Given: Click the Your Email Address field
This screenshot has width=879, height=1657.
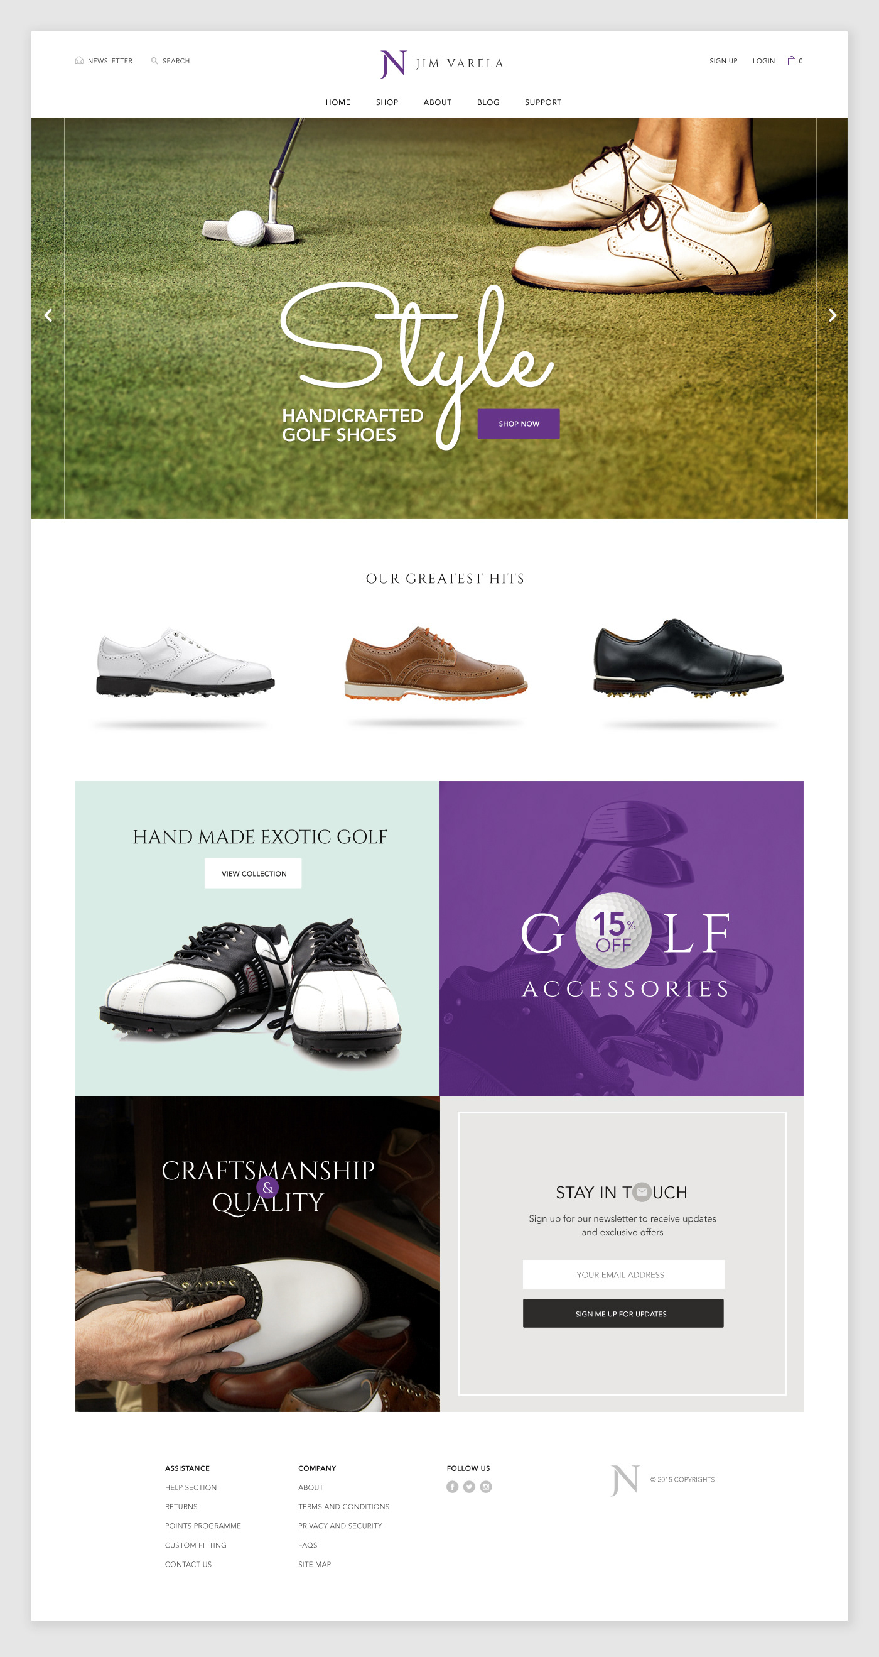Looking at the screenshot, I should pyautogui.click(x=623, y=1274).
